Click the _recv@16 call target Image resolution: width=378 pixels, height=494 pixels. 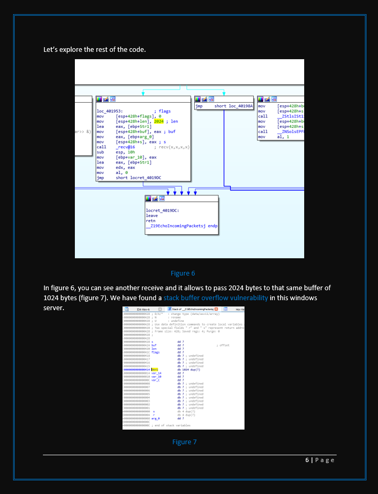(125, 147)
